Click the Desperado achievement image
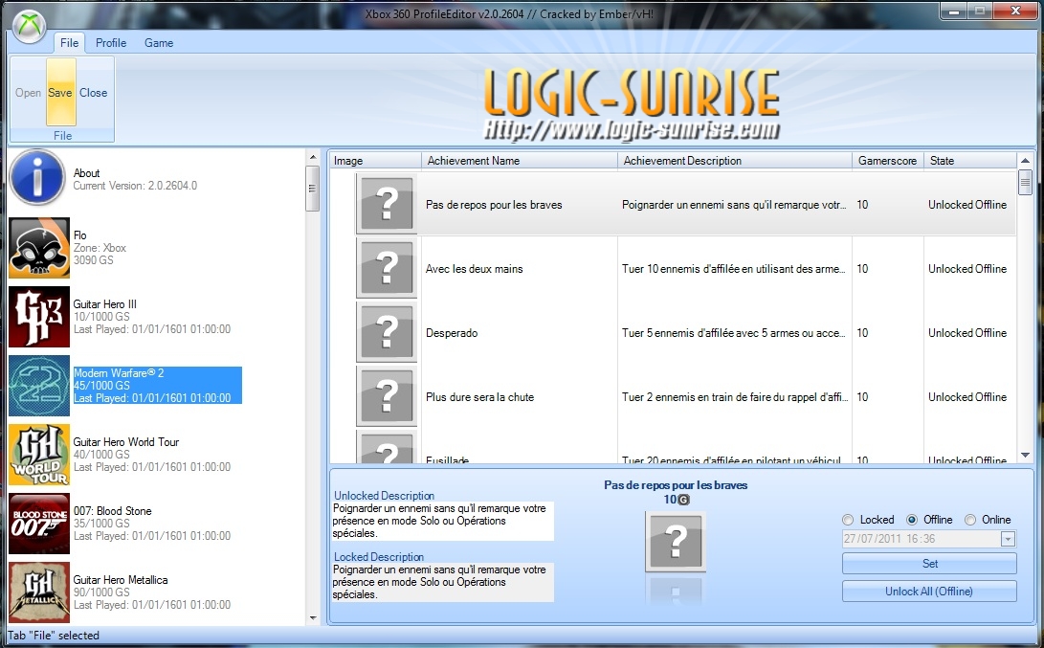This screenshot has height=648, width=1044. tap(387, 332)
